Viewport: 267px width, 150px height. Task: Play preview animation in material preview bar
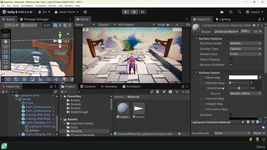[243, 122]
